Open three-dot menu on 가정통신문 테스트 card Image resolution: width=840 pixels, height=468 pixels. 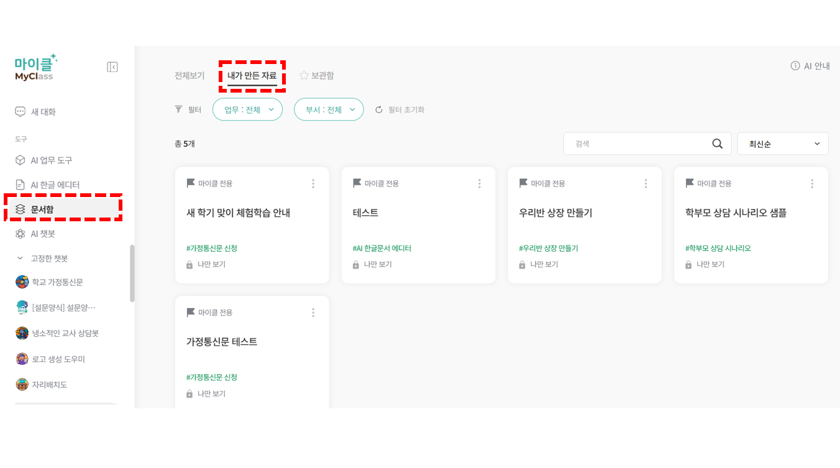coord(313,313)
